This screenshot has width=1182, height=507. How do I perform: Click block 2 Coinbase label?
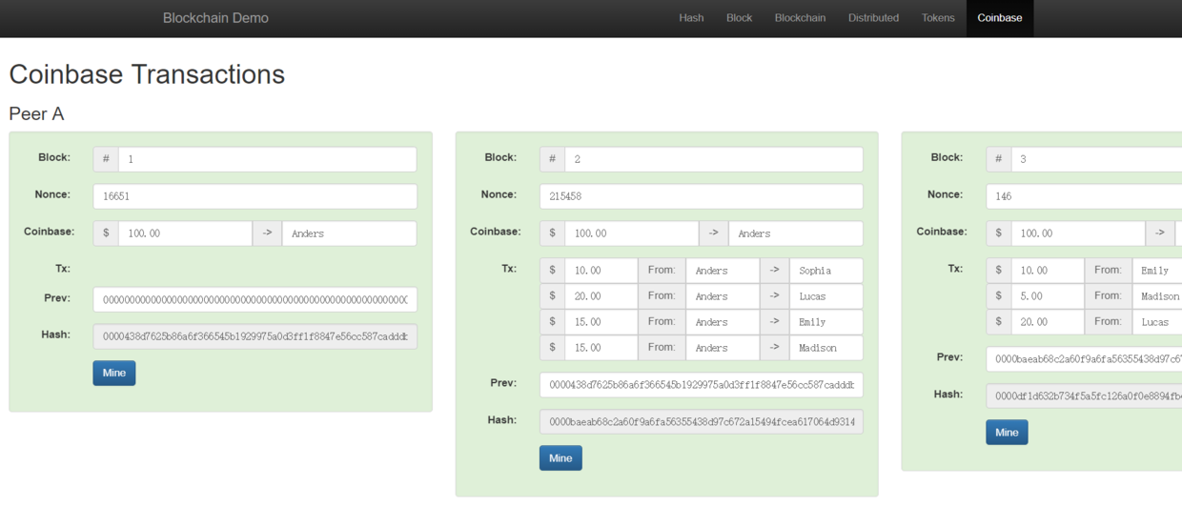pos(496,232)
